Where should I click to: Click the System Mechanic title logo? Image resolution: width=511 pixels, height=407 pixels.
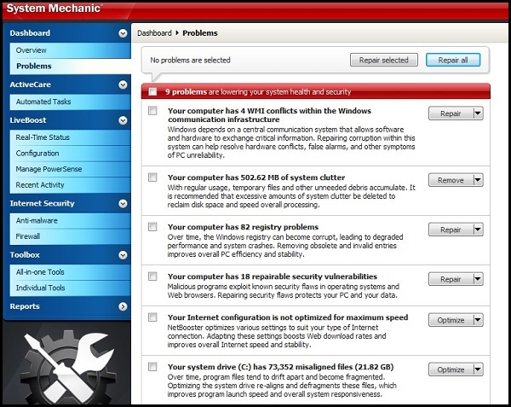click(55, 9)
